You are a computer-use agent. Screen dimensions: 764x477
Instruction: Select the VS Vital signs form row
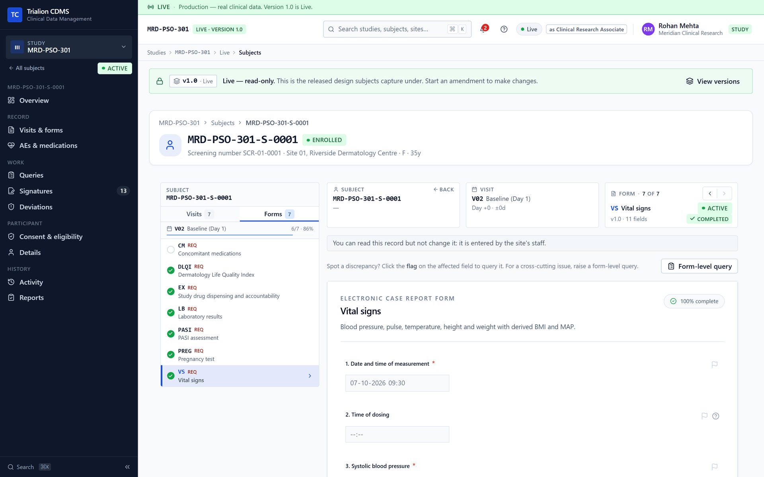tap(240, 376)
